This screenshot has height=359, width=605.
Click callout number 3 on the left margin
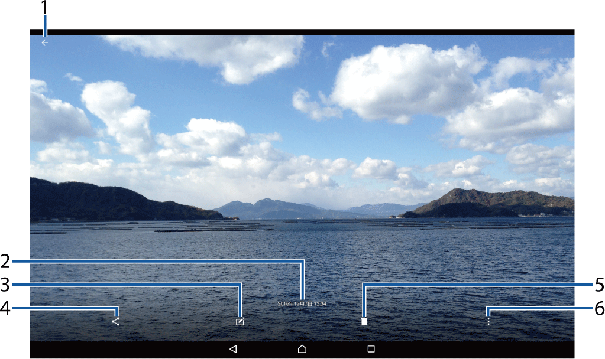5,285
